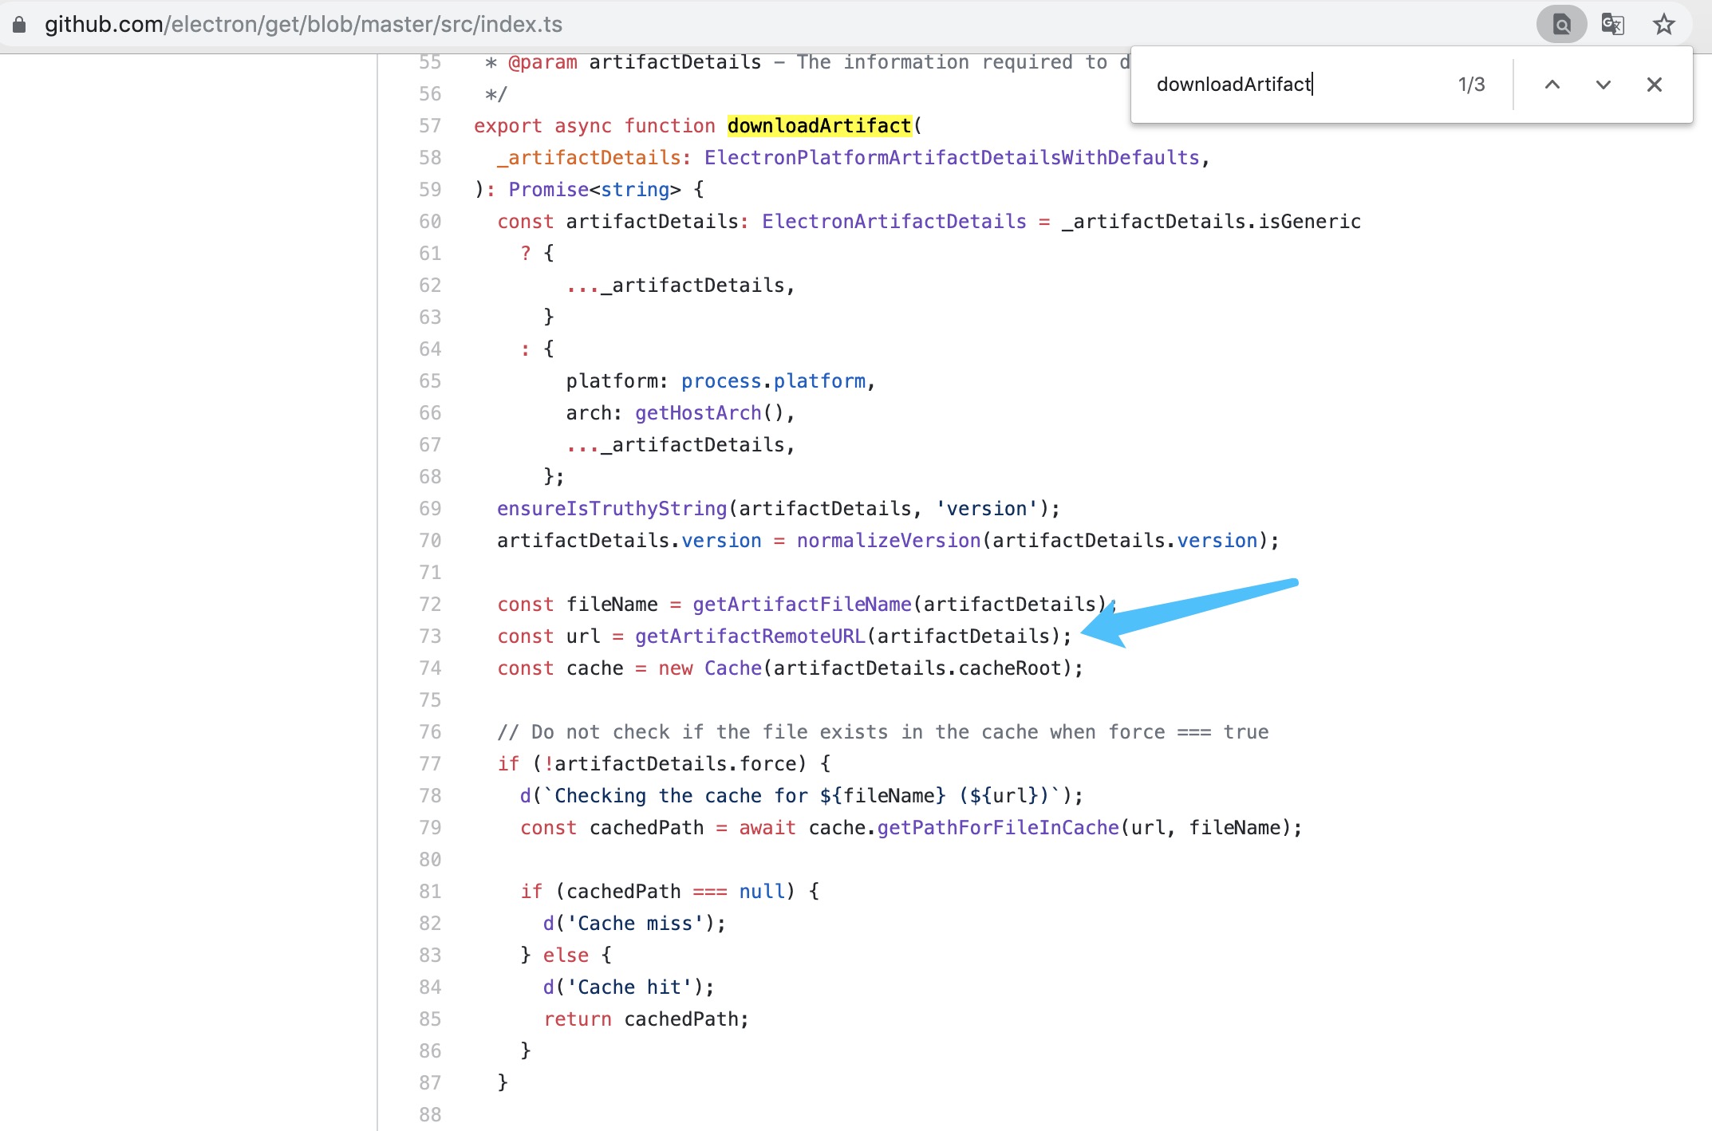Screen dimensions: 1712x1131
Task: Select the getArtifactRemoteURL function link
Action: 752,636
